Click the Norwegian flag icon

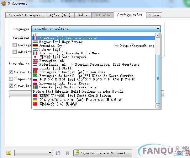35,61
